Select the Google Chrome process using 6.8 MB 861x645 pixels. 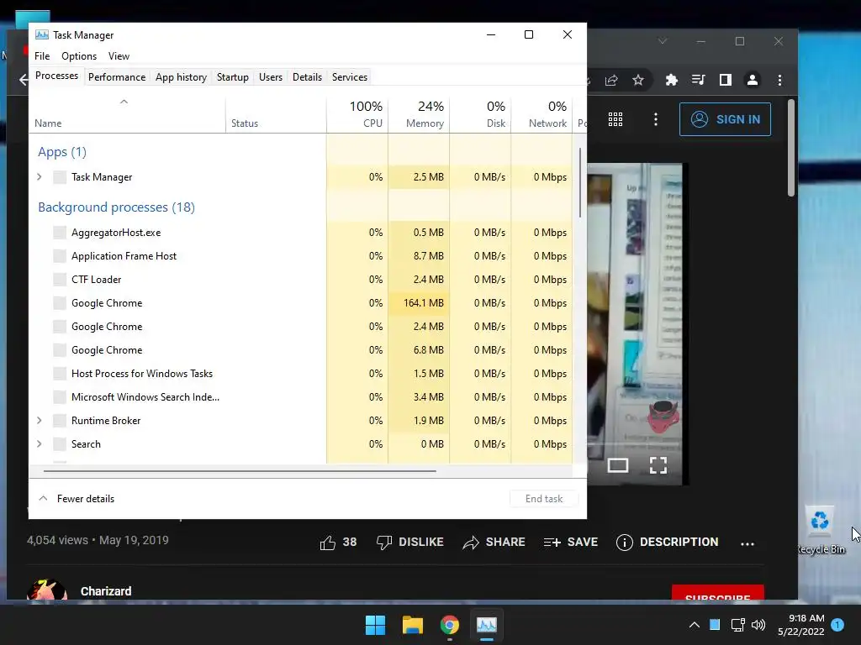(300, 350)
